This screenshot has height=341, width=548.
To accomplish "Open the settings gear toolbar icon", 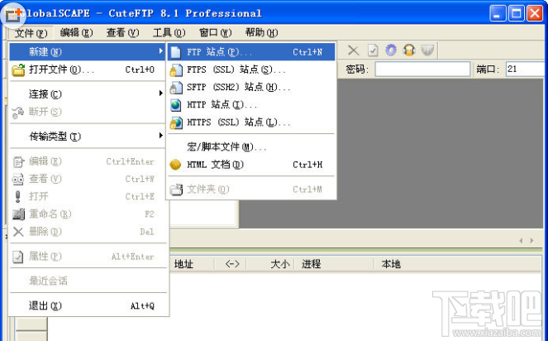I will pyautogui.click(x=391, y=50).
